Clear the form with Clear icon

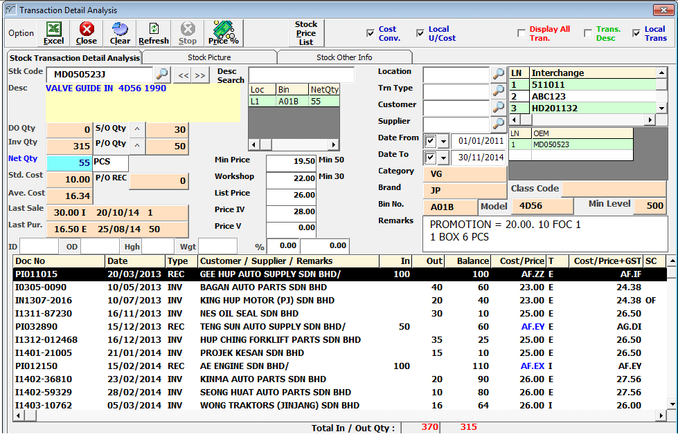click(120, 33)
